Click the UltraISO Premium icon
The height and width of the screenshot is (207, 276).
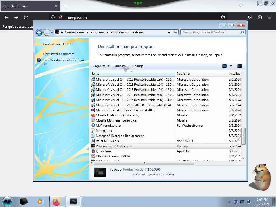pyautogui.click(x=93, y=156)
